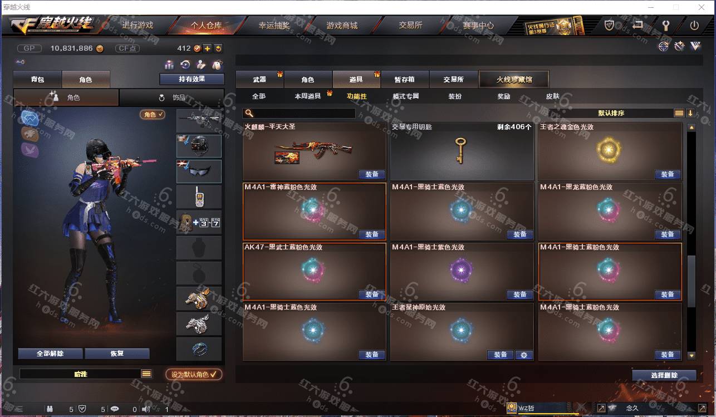The image size is (716, 417).
Task: Click the power exit icon in top bar
Action: (694, 25)
